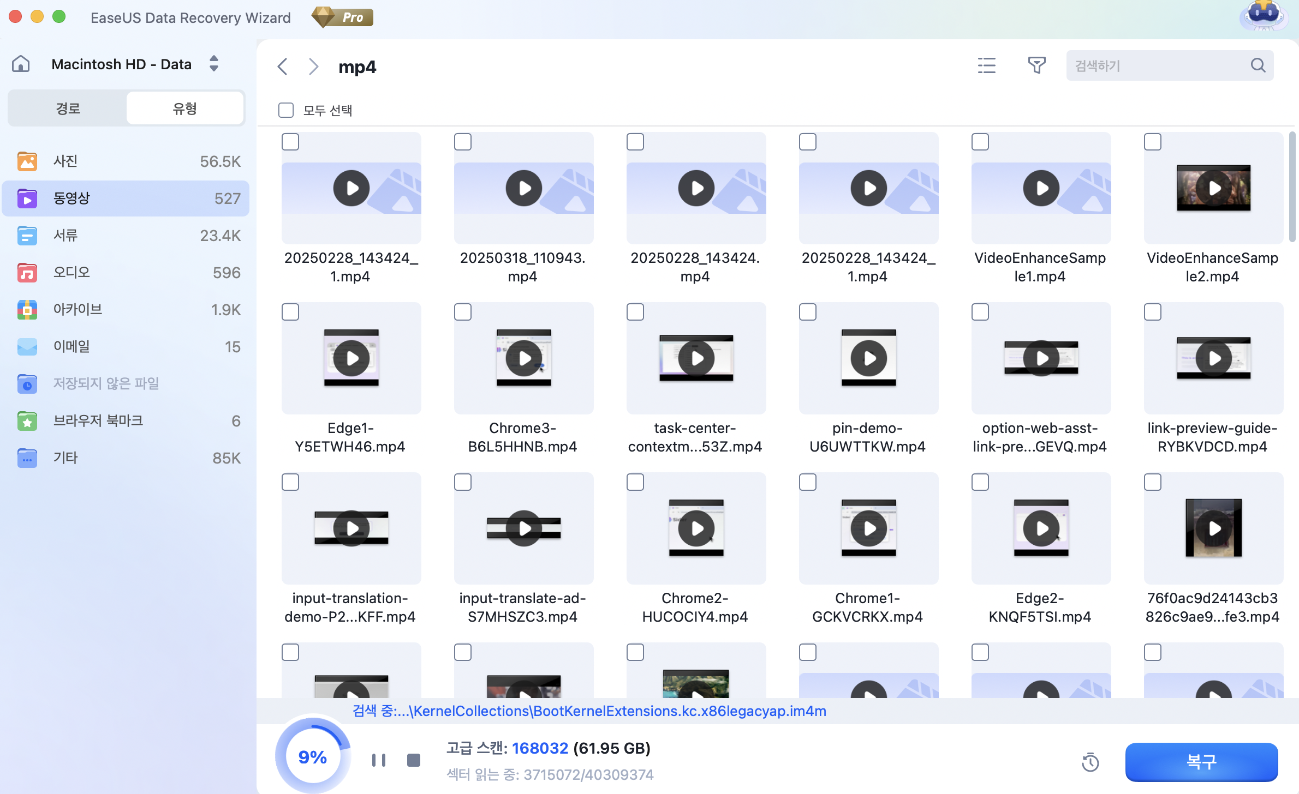Go back with left arrow
1299x794 pixels.
[x=283, y=67]
